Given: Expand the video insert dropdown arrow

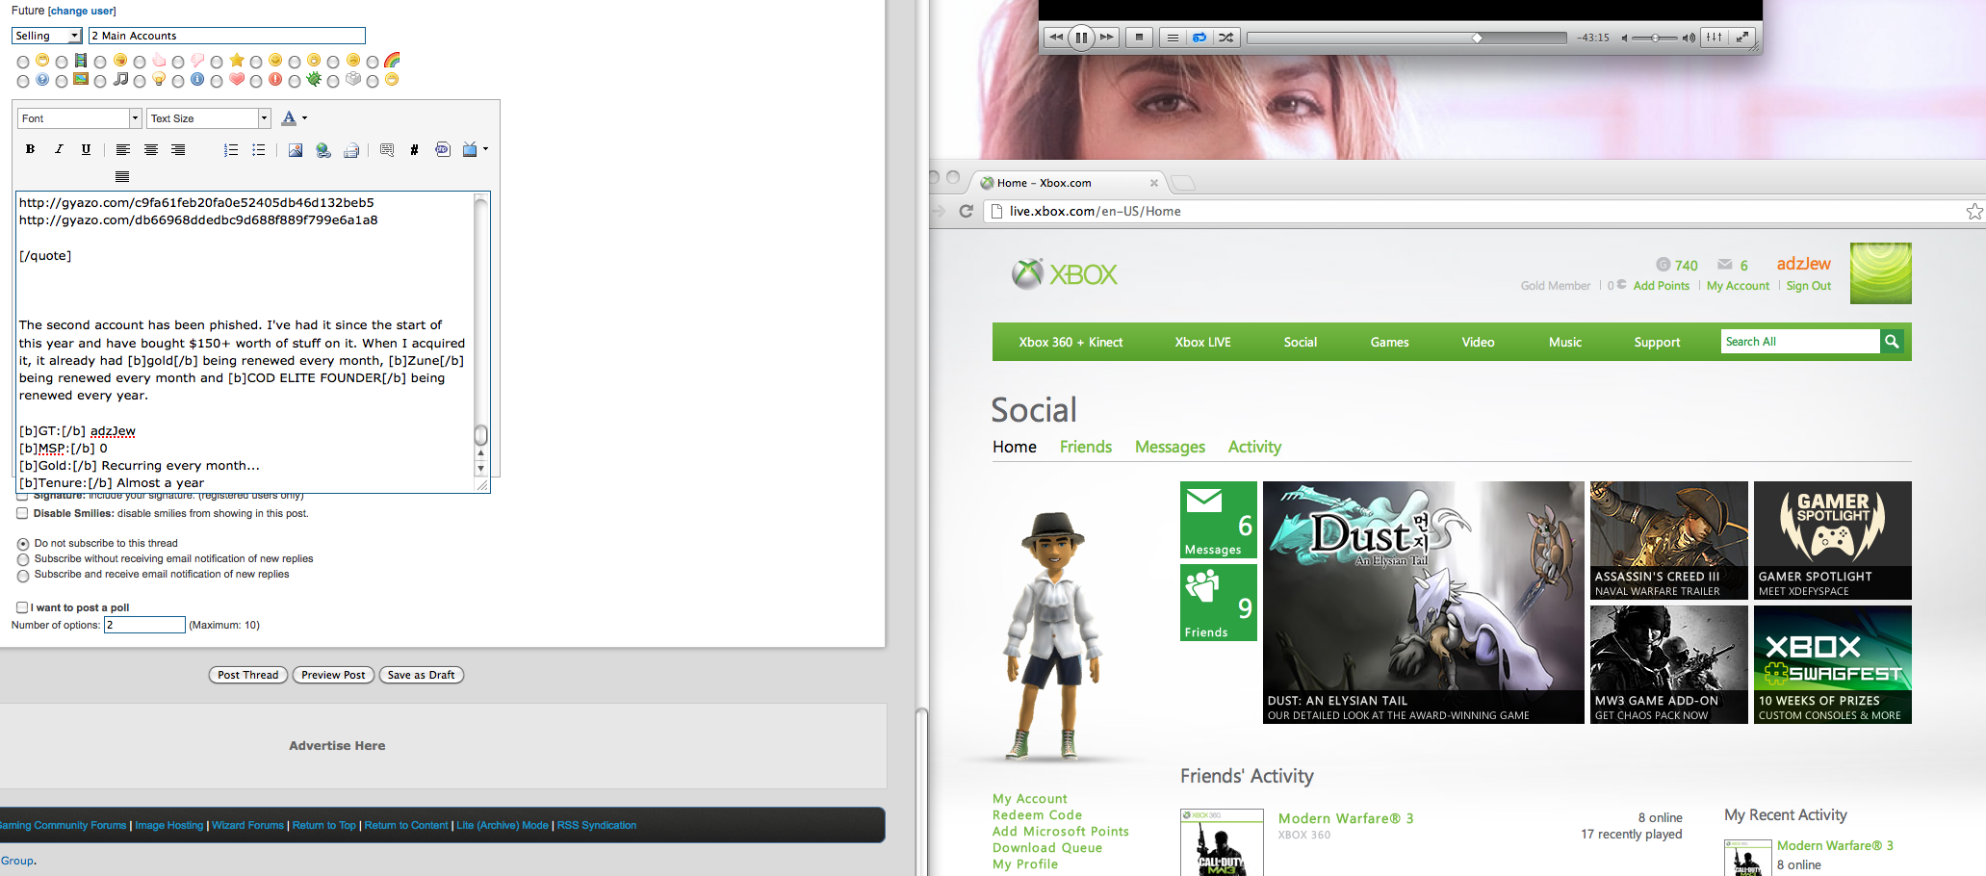Looking at the screenshot, I should coord(485,149).
